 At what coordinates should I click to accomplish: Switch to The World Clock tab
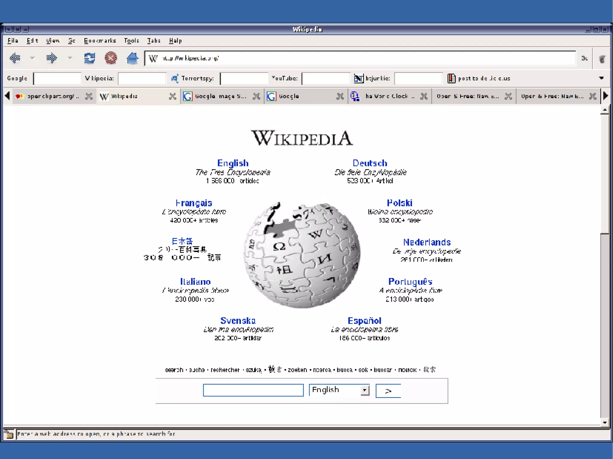click(x=386, y=96)
